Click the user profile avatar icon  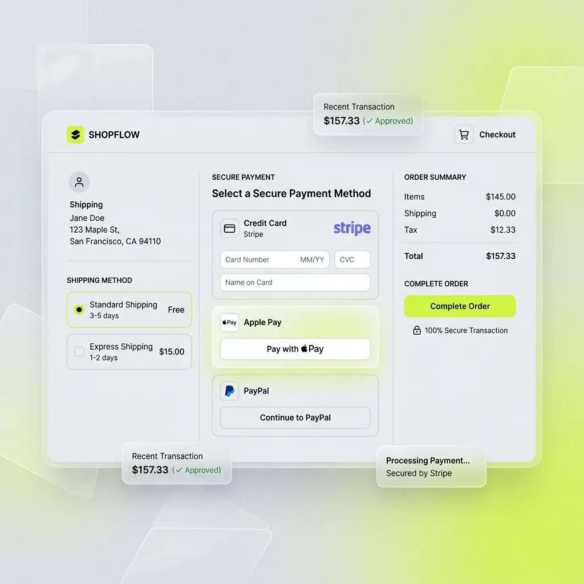[x=79, y=182]
